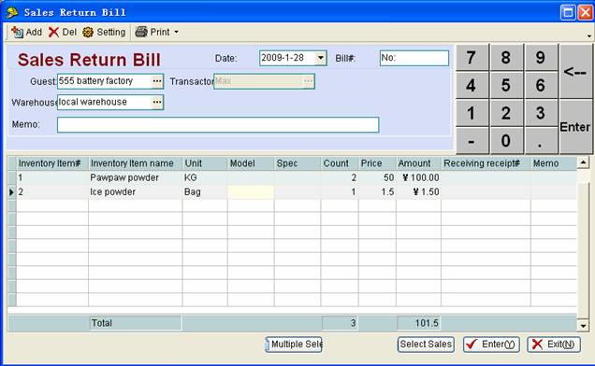
Task: Open the Warehouse lookup ellipsis button
Action: click(157, 102)
